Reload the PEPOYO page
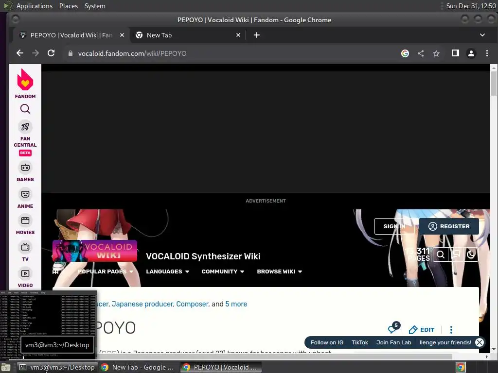The height and width of the screenshot is (373, 498). [x=51, y=53]
